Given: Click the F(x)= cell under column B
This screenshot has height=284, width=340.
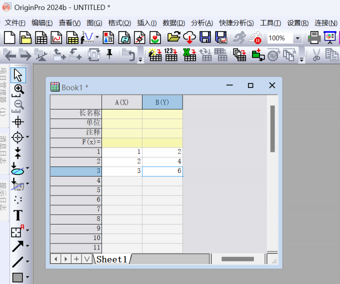Looking at the screenshot, I should [x=162, y=142].
